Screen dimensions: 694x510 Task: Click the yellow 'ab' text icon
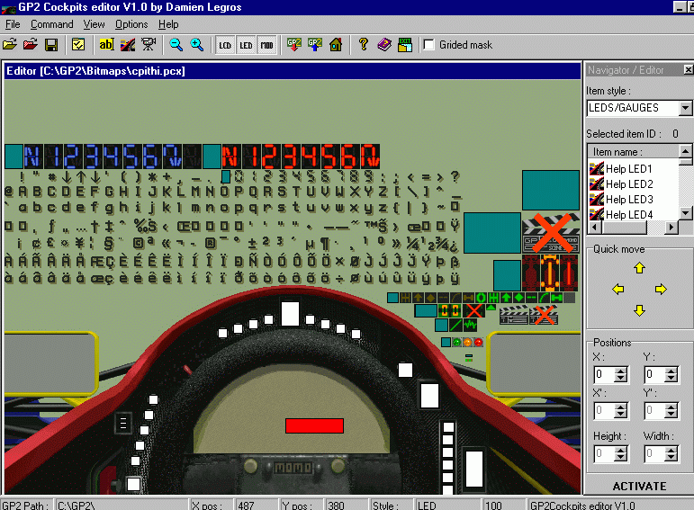[x=106, y=44]
